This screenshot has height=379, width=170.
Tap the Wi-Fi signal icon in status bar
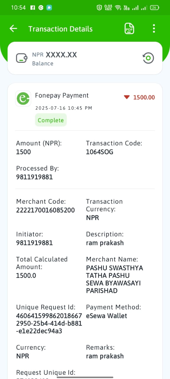pos(118,8)
